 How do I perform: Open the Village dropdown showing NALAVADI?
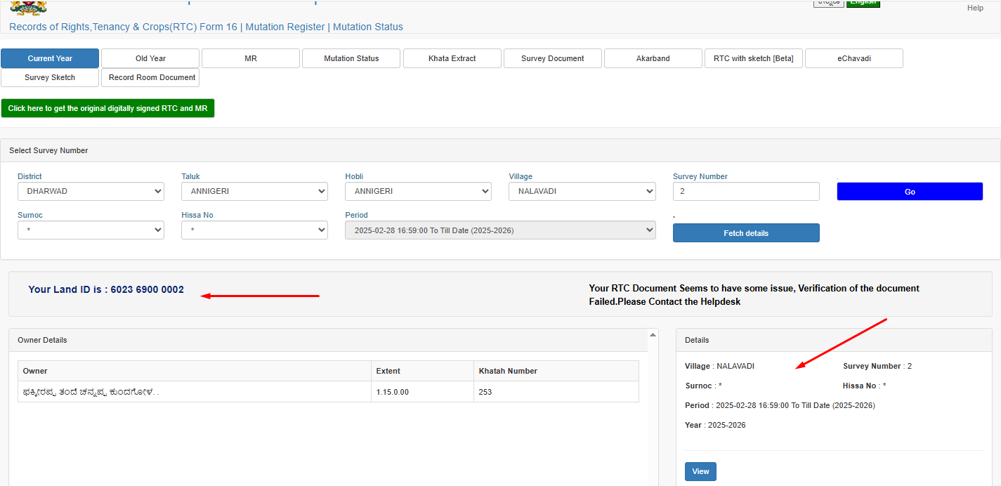click(582, 191)
